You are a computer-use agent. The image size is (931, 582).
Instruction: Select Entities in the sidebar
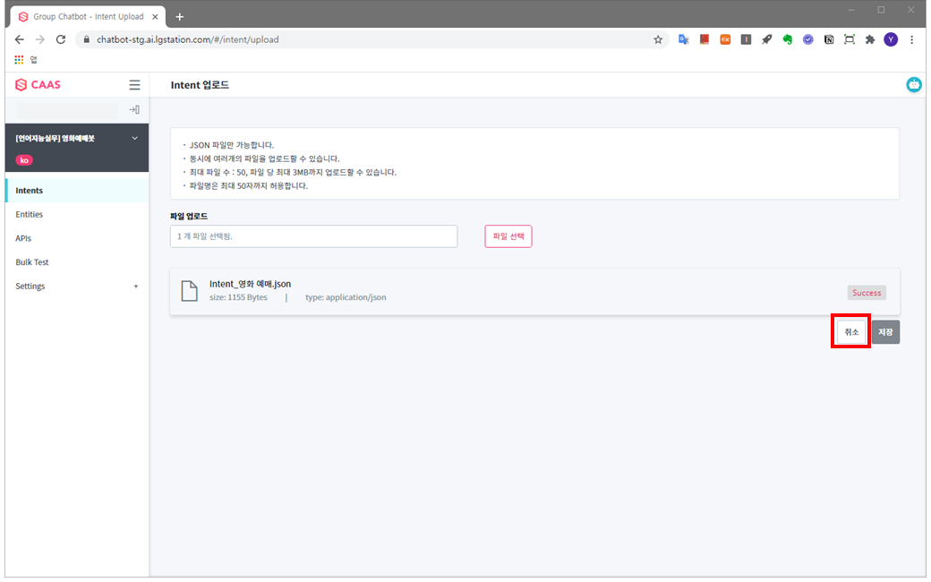coord(30,215)
